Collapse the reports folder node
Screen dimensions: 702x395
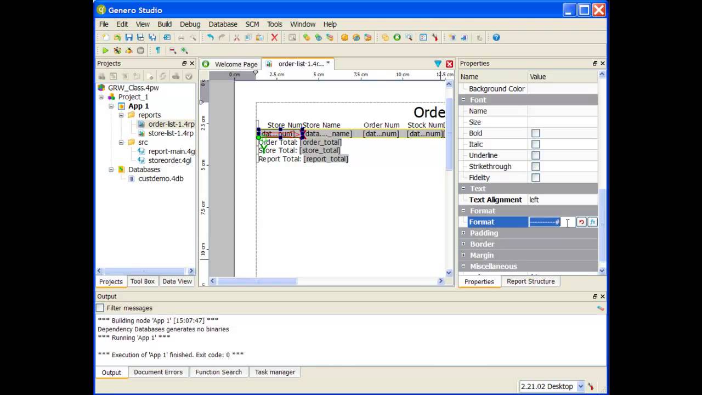pos(121,115)
